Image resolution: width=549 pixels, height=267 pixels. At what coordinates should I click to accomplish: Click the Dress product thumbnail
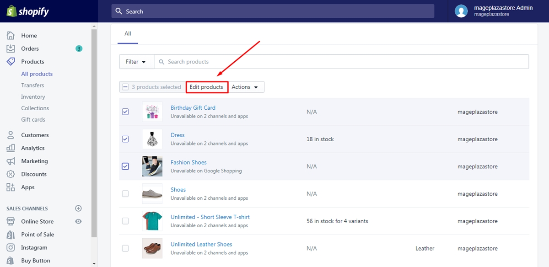click(x=152, y=139)
